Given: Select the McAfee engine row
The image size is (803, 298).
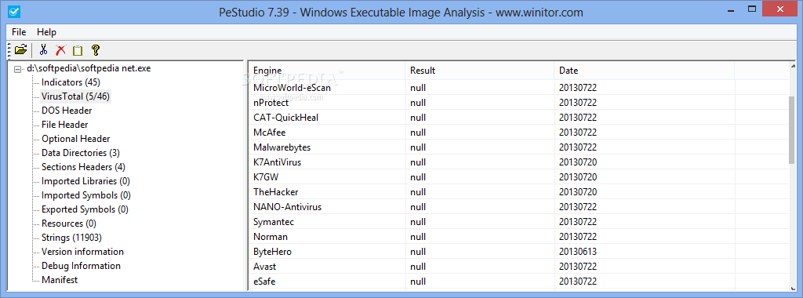Looking at the screenshot, I should (x=518, y=132).
